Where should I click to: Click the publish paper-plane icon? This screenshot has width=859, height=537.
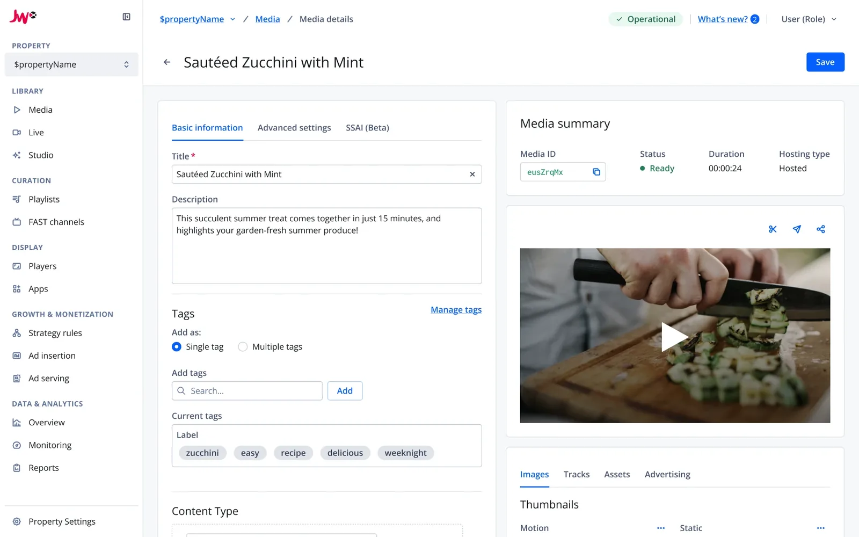(797, 229)
